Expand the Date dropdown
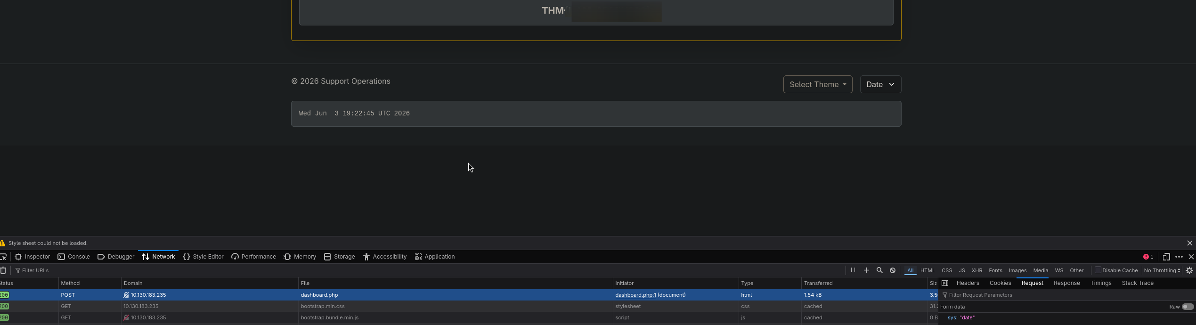The image size is (1196, 325). click(x=880, y=84)
